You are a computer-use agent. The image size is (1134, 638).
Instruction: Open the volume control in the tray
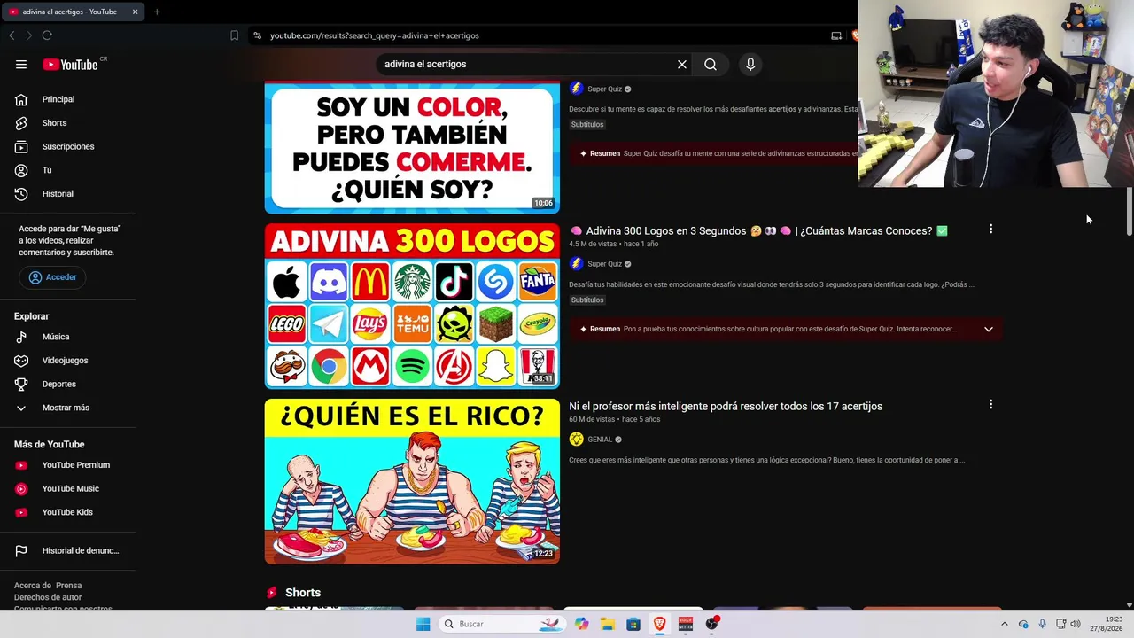coord(1076,624)
